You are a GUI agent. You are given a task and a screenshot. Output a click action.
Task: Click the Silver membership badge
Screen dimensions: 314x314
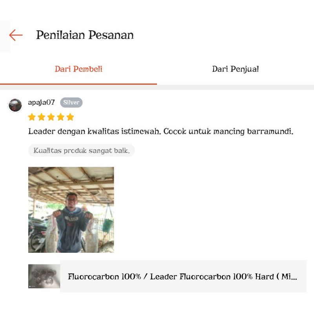click(71, 102)
